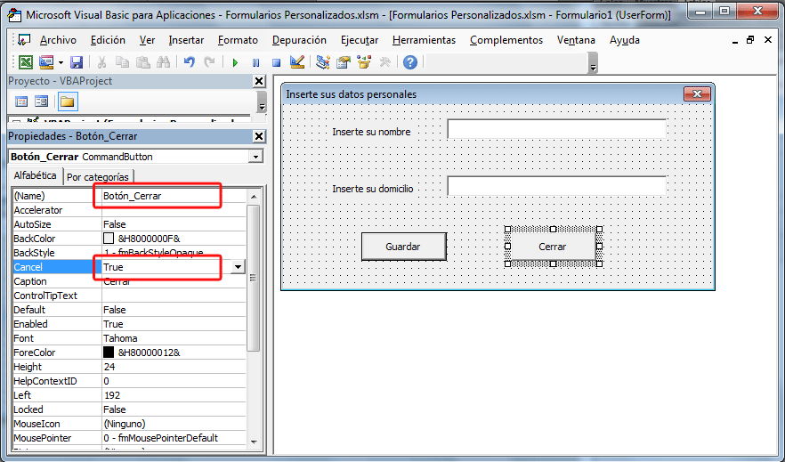785x462 pixels.
Task: Click the UserForm red close X
Action: click(697, 94)
